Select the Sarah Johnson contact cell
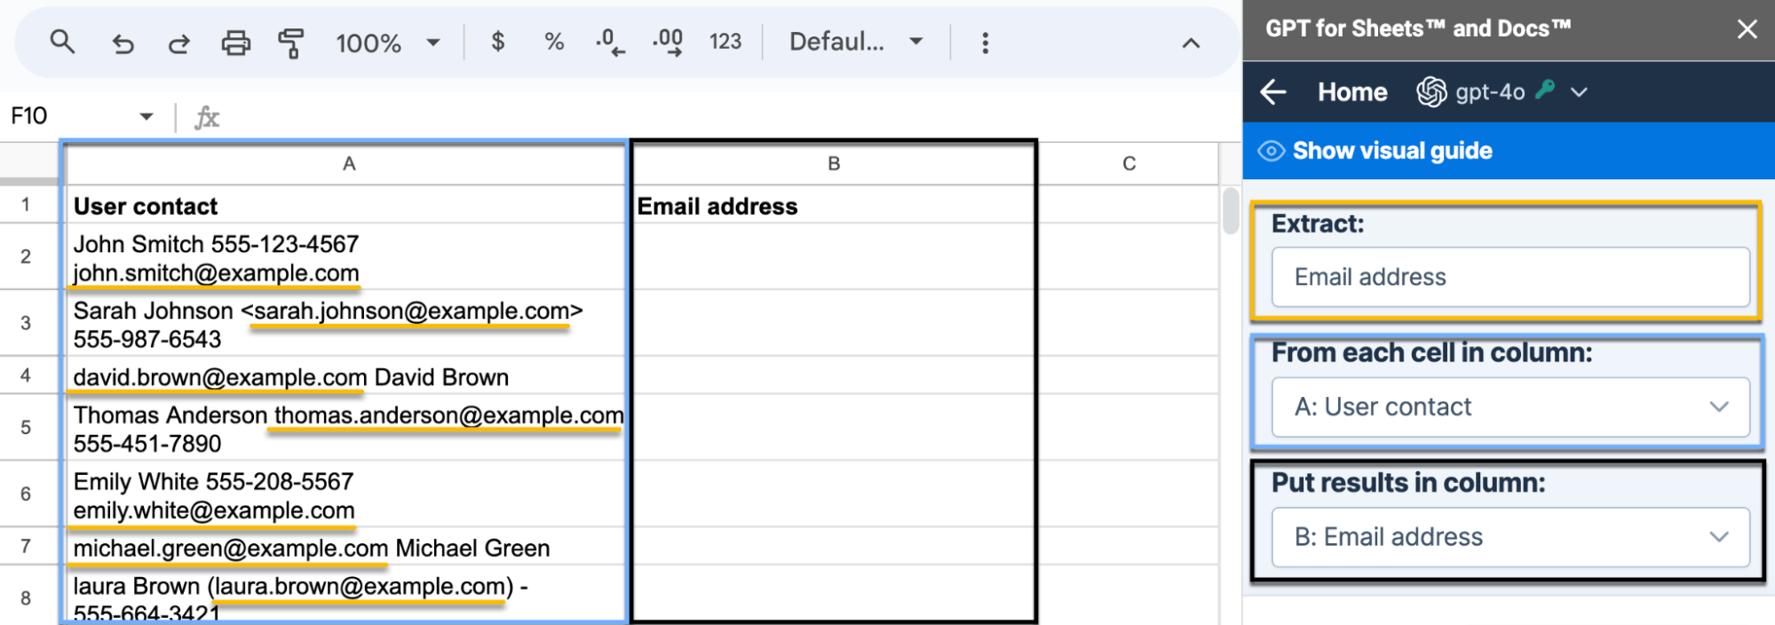The height and width of the screenshot is (625, 1775). click(x=345, y=324)
